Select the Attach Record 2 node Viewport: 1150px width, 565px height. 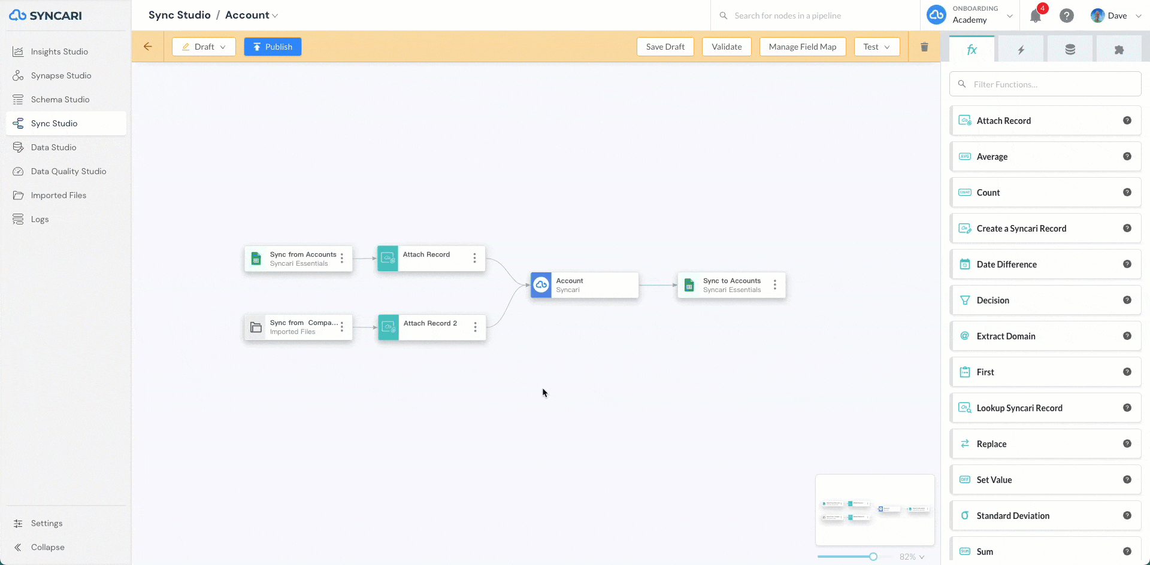coord(432,327)
